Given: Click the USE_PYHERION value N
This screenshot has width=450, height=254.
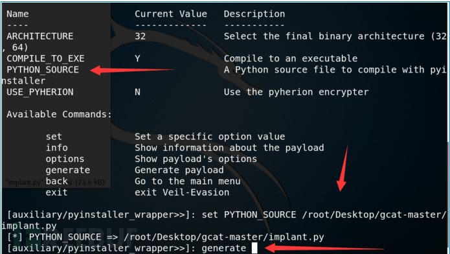Looking at the screenshot, I should coord(137,92).
